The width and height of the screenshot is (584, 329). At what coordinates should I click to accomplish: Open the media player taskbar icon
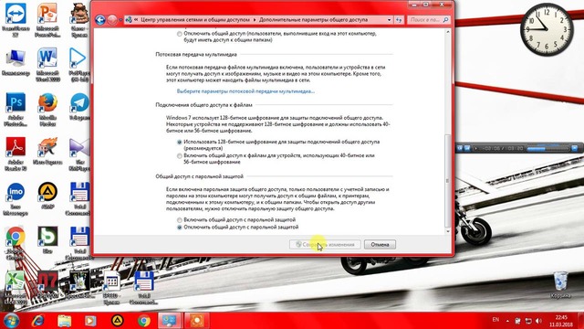(90, 321)
